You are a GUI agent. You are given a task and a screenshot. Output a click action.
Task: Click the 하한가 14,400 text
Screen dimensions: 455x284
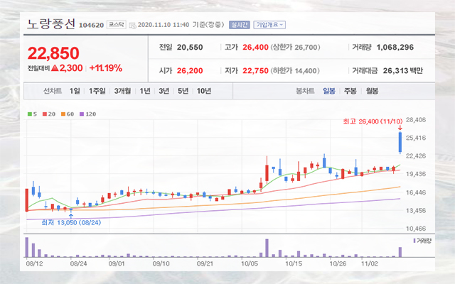(x=295, y=71)
